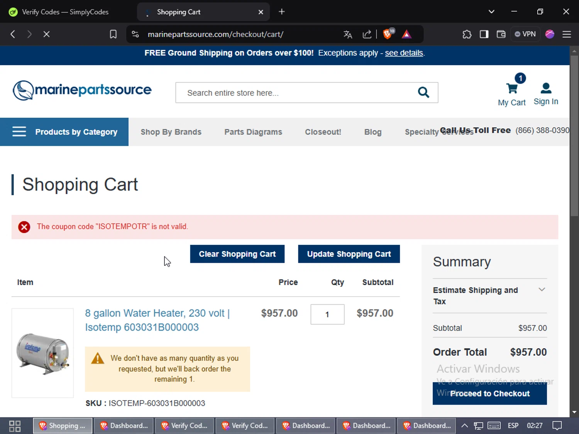Screen dimensions: 579x434
Task: Switch to Verify Codes SimplyCodes tab
Action: click(x=66, y=12)
